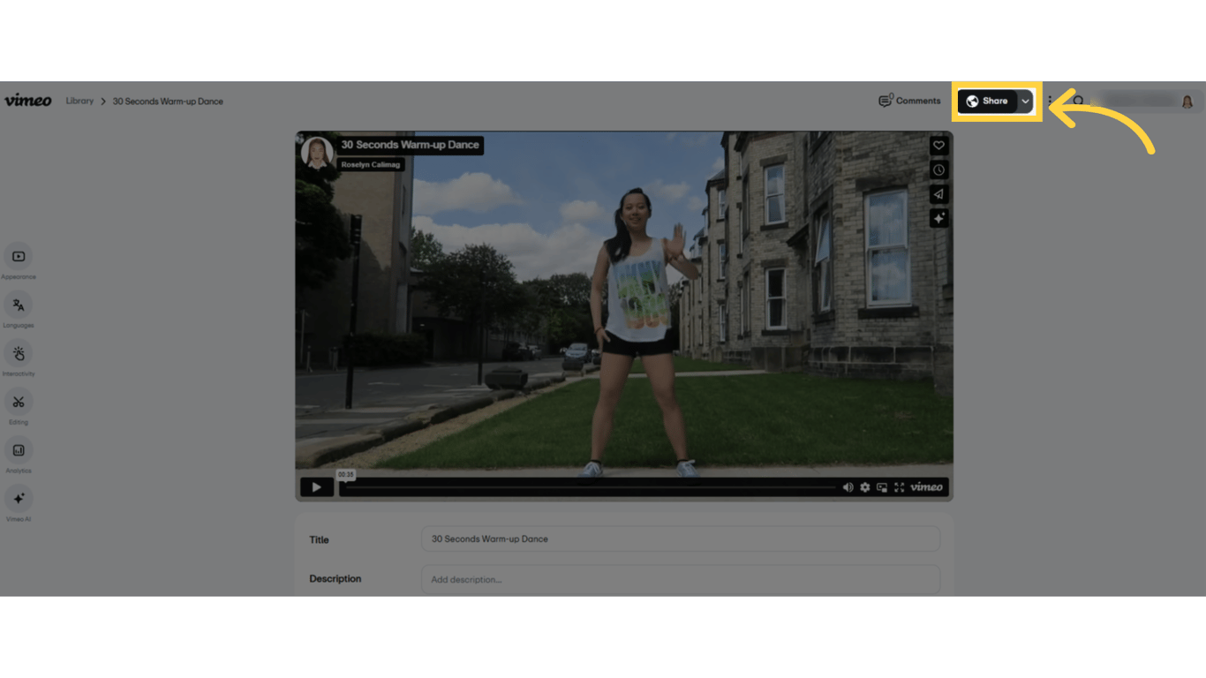Open the Vimeo AI sidebar tool
The height and width of the screenshot is (678, 1206).
click(19, 499)
